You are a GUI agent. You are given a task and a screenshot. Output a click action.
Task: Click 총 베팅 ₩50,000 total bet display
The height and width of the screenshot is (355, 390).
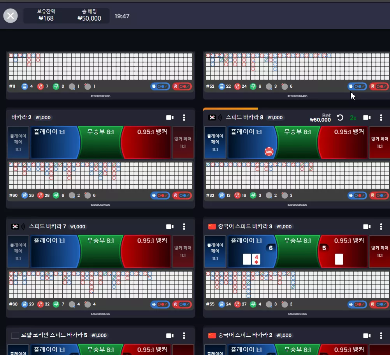click(x=89, y=15)
